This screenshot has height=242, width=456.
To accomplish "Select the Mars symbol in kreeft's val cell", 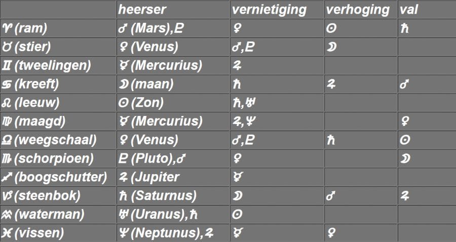I will click(x=404, y=85).
